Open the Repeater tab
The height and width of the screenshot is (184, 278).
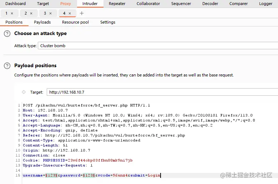[x=117, y=4]
